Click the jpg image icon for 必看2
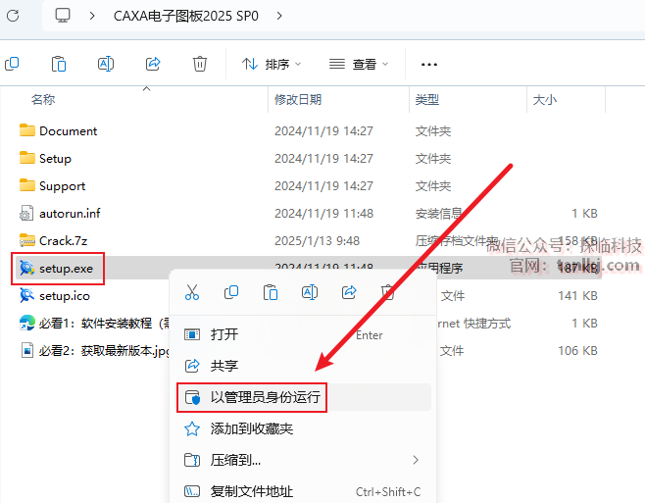645x503 pixels. pyautogui.click(x=27, y=350)
